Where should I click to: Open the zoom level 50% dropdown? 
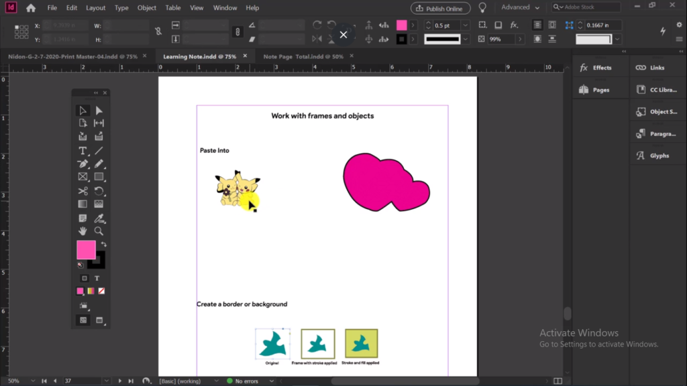pos(33,381)
